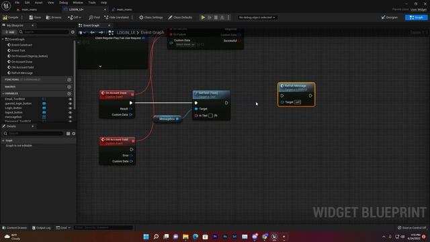Open Find in the blueprint toolbar
This screenshot has height=242, width=430.
click(94, 17)
